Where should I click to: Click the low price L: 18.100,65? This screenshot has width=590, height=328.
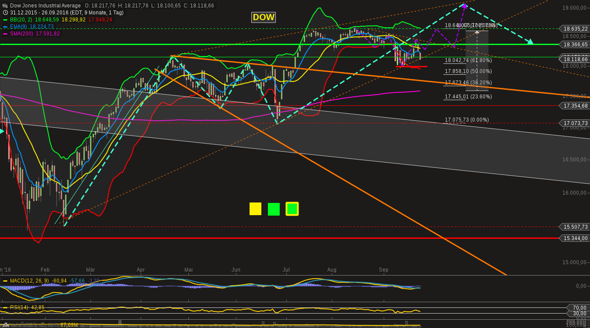[167, 6]
